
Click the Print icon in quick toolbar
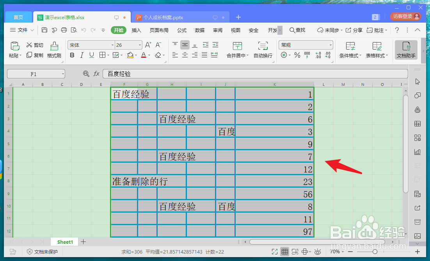(x=64, y=30)
